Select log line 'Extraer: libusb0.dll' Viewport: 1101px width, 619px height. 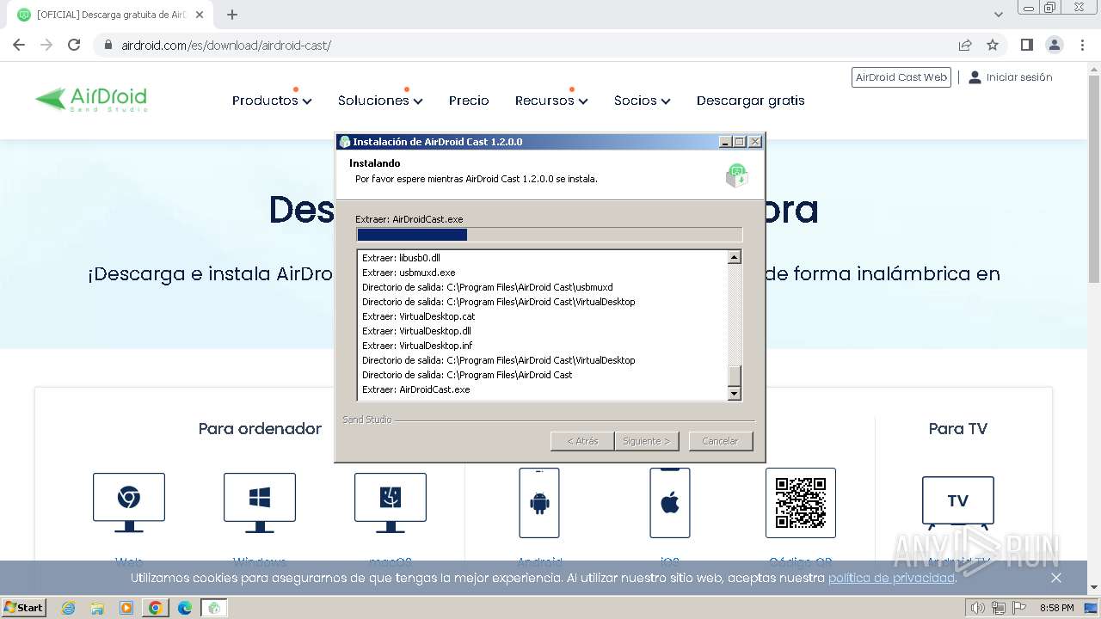click(401, 258)
